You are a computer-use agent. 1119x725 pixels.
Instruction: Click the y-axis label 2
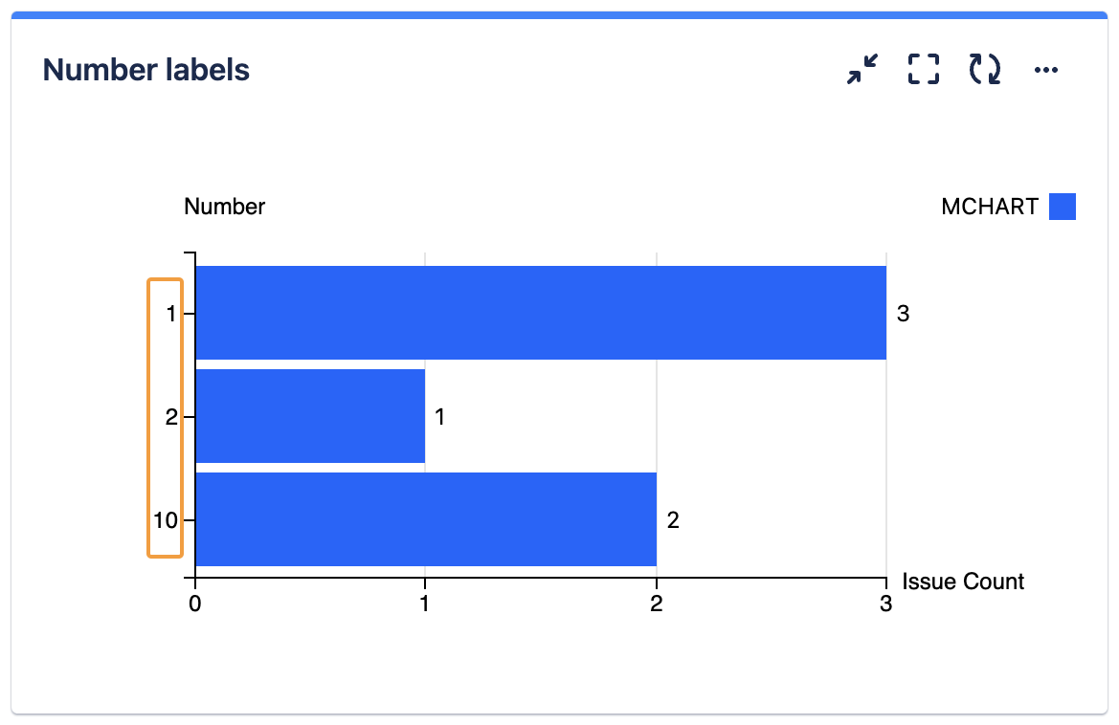point(171,416)
